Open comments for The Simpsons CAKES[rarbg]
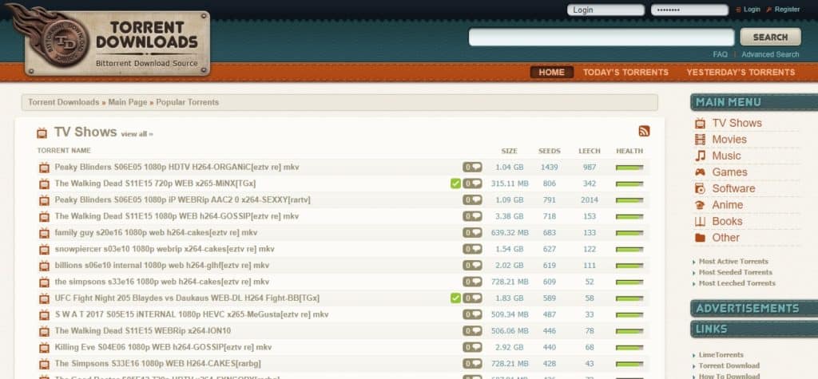 coord(472,363)
